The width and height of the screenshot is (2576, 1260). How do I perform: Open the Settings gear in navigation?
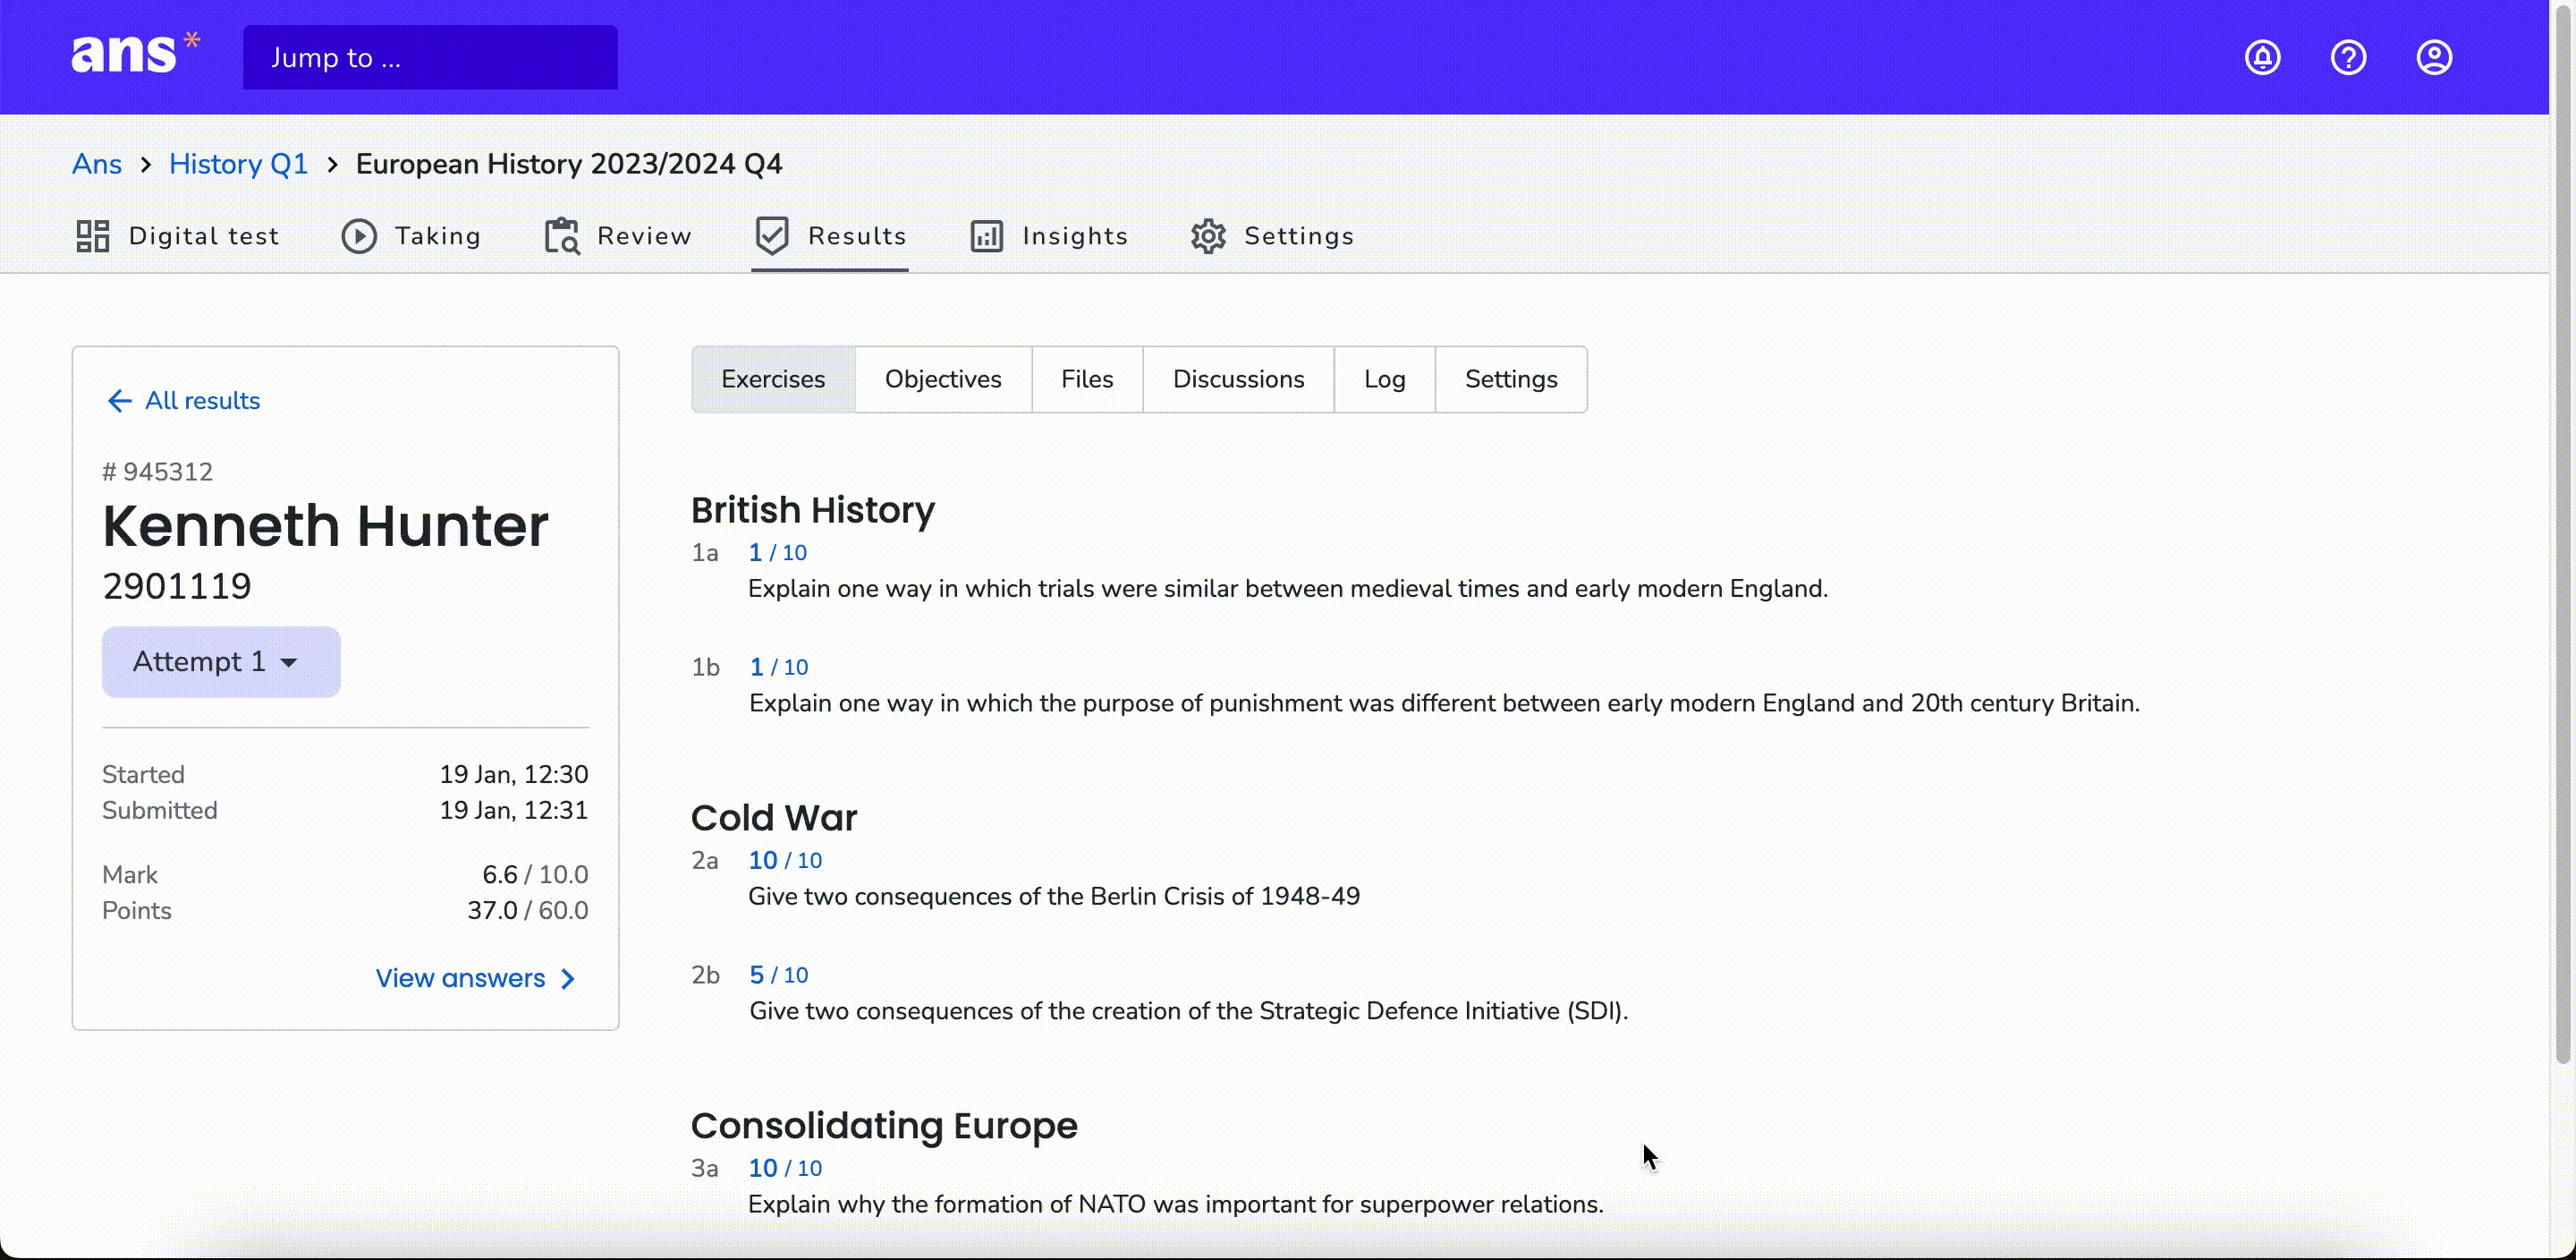(1208, 236)
